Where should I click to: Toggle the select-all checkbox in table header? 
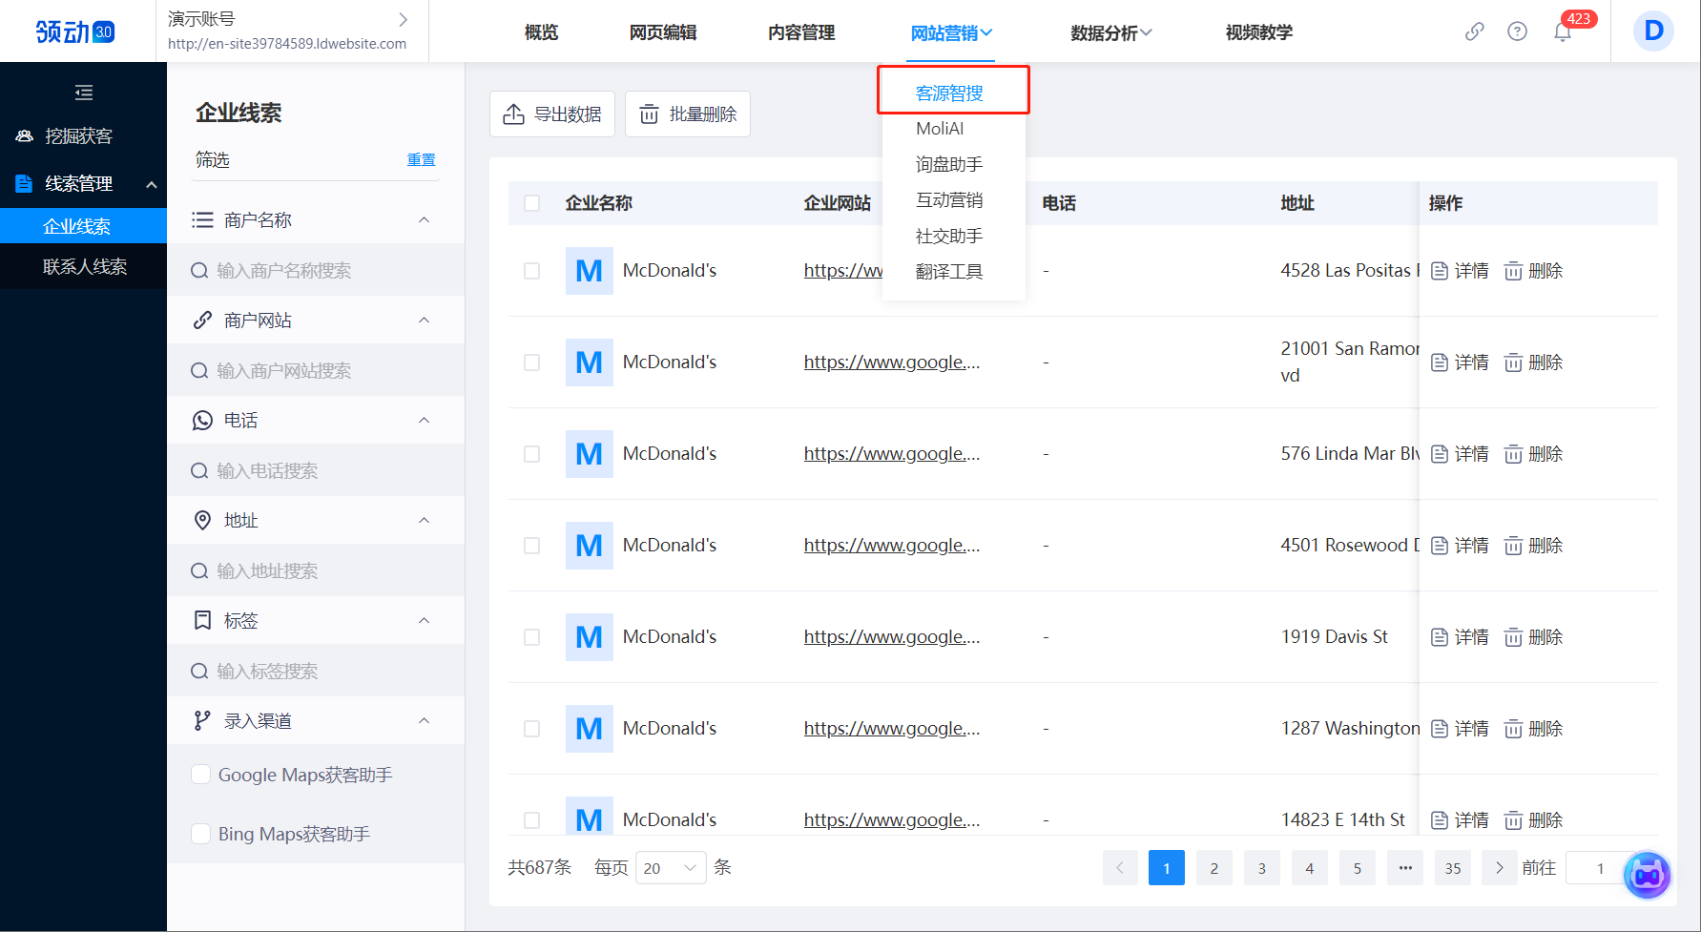tap(532, 203)
